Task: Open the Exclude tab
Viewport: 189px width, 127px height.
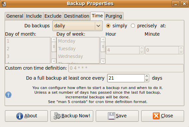Action: point(53,16)
